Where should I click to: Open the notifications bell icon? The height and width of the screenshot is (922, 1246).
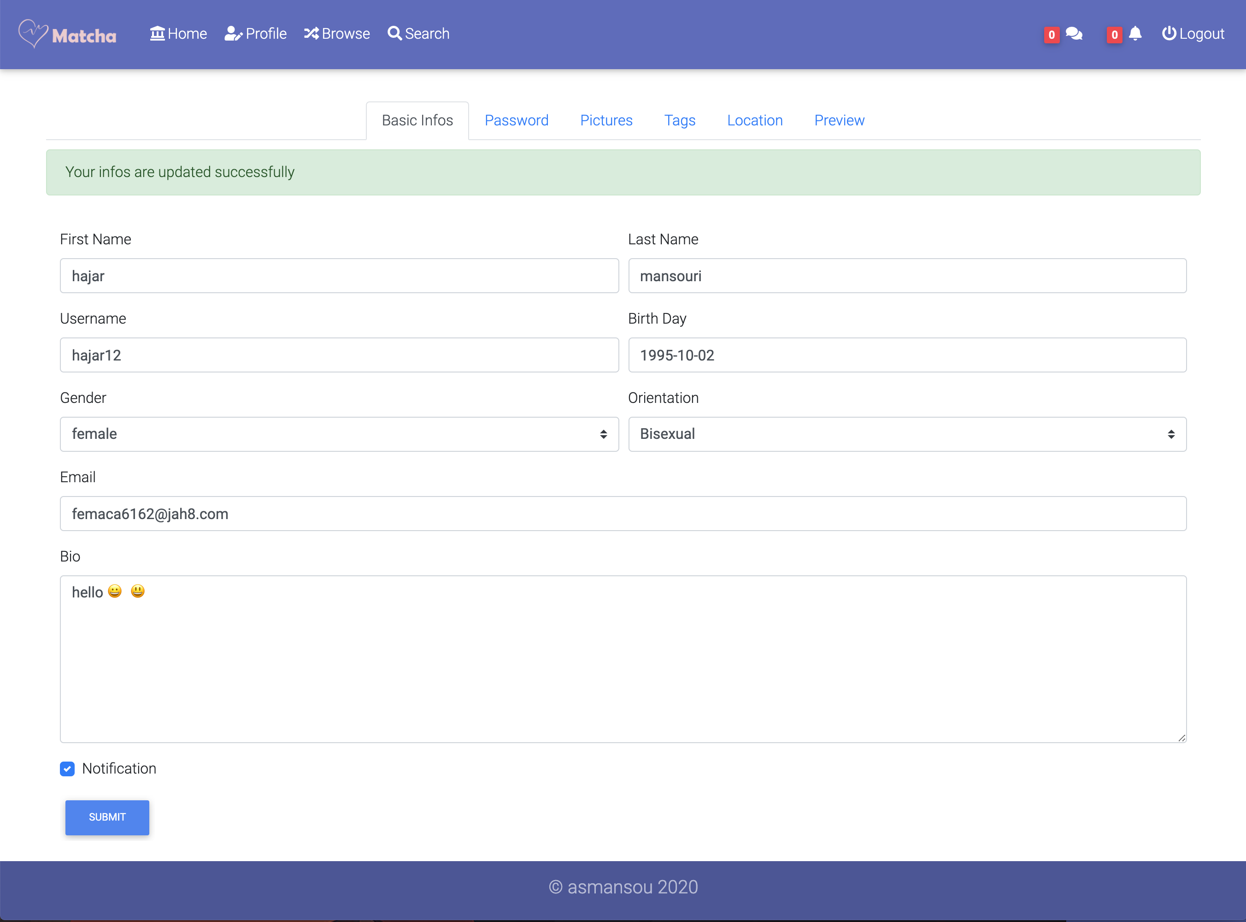[x=1135, y=34]
